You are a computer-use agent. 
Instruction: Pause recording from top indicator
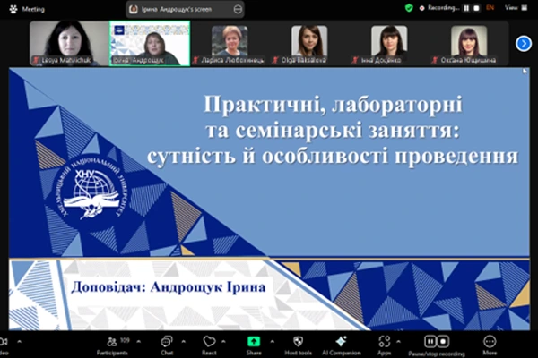coord(466,8)
